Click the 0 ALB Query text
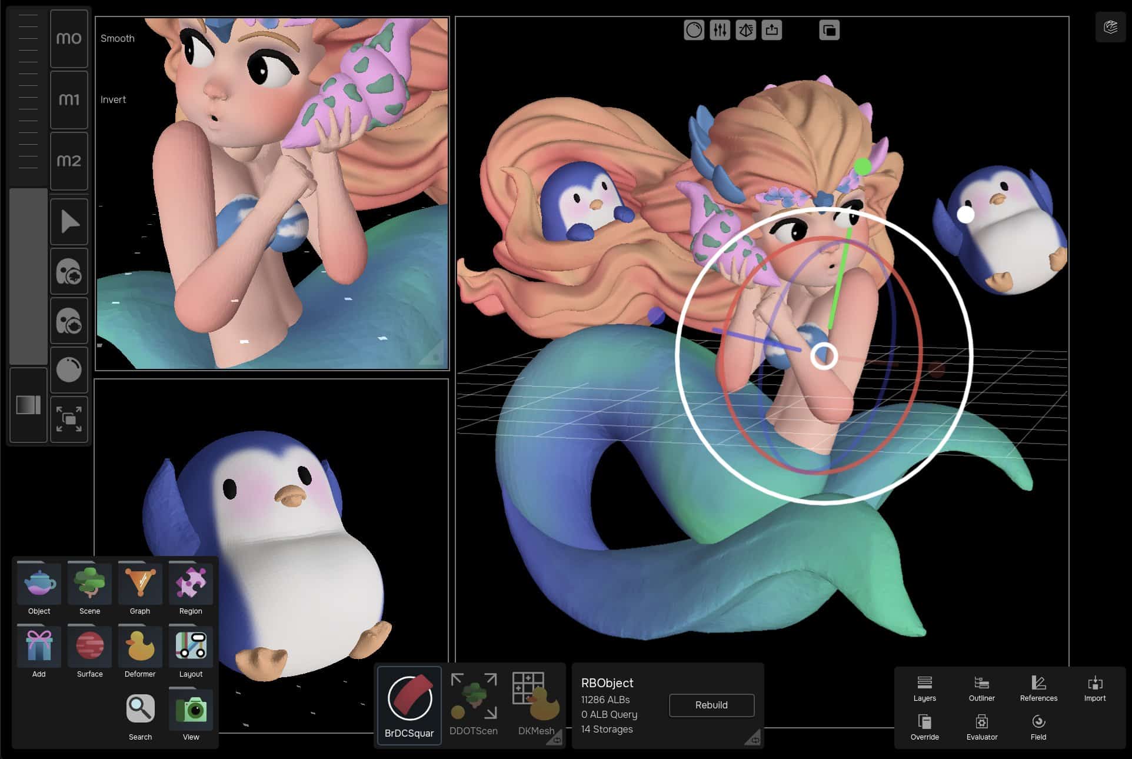The height and width of the screenshot is (759, 1132). tap(609, 714)
